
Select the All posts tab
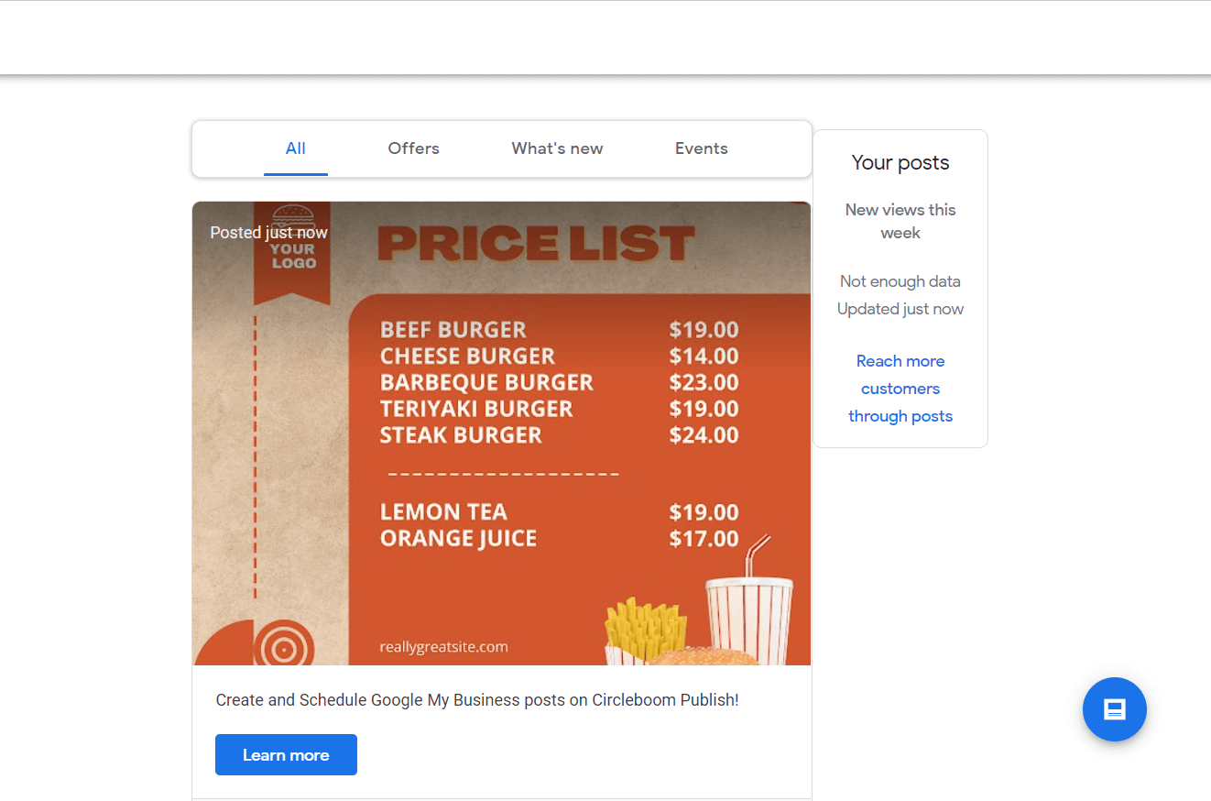coord(295,148)
